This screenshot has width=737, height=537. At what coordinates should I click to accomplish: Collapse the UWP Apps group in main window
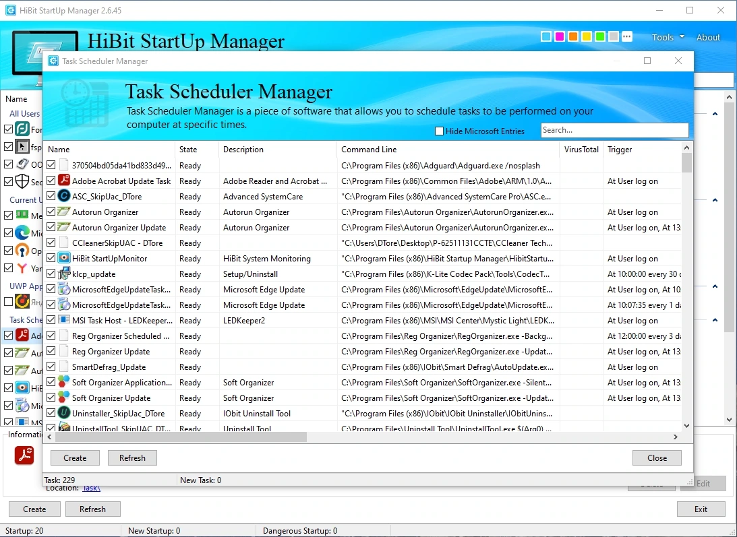pyautogui.click(x=715, y=286)
